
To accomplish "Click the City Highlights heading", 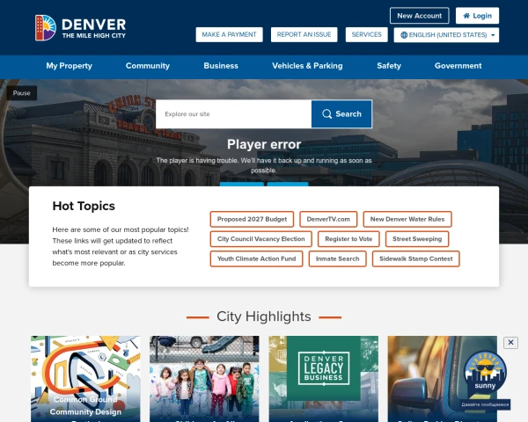I will (x=264, y=316).
